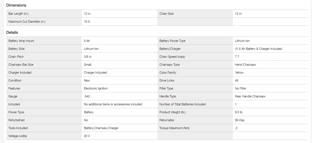Click the Details section heading
Image resolution: width=312 pixels, height=143 pixels.
coord(12,33)
